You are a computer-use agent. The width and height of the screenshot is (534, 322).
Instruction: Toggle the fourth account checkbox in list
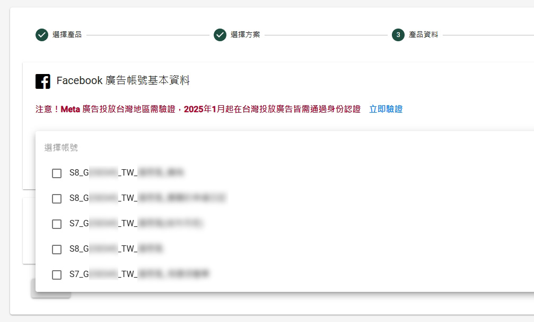click(57, 250)
